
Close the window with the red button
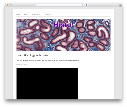(x=7, y=5)
